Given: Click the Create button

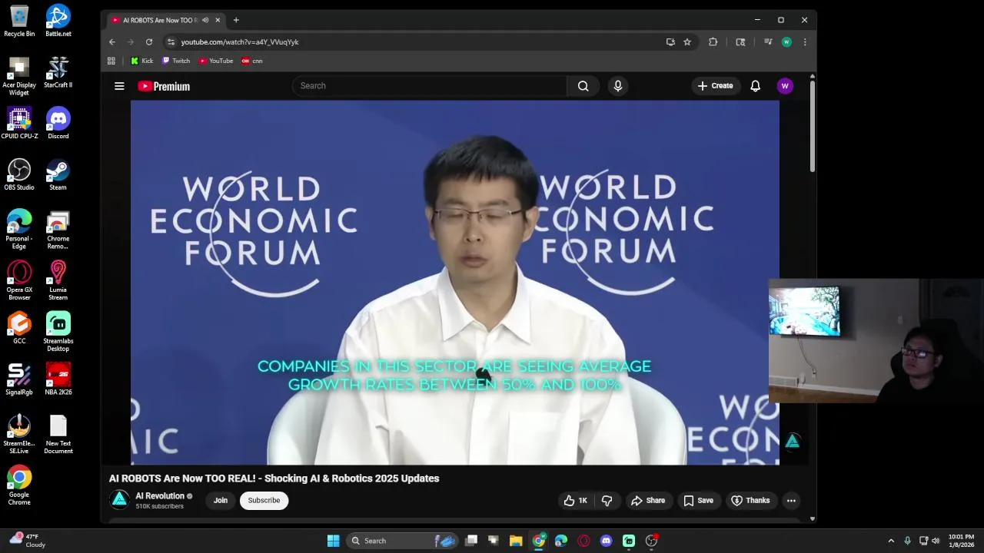Looking at the screenshot, I should tap(715, 86).
